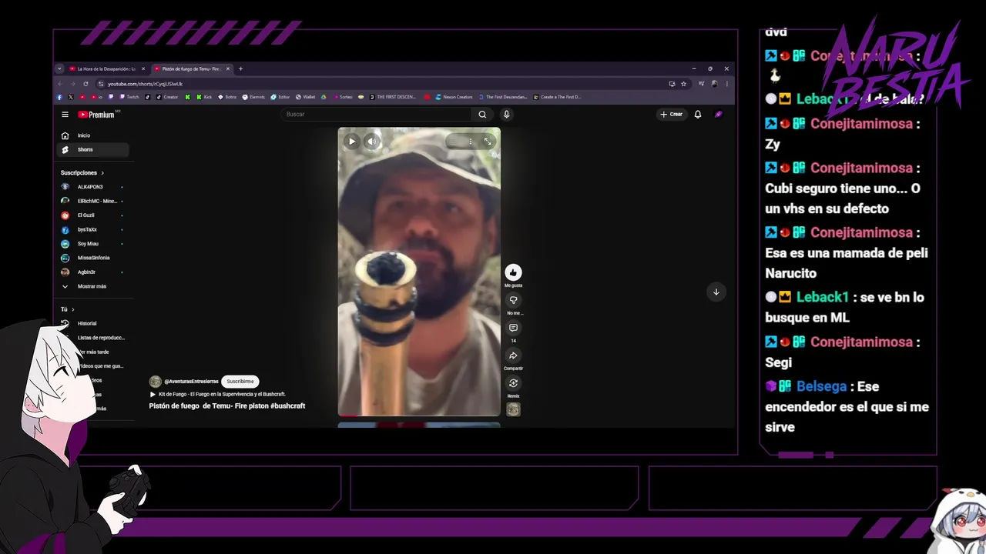Dislike the Short with thumbs down
The width and height of the screenshot is (986, 554).
[513, 300]
